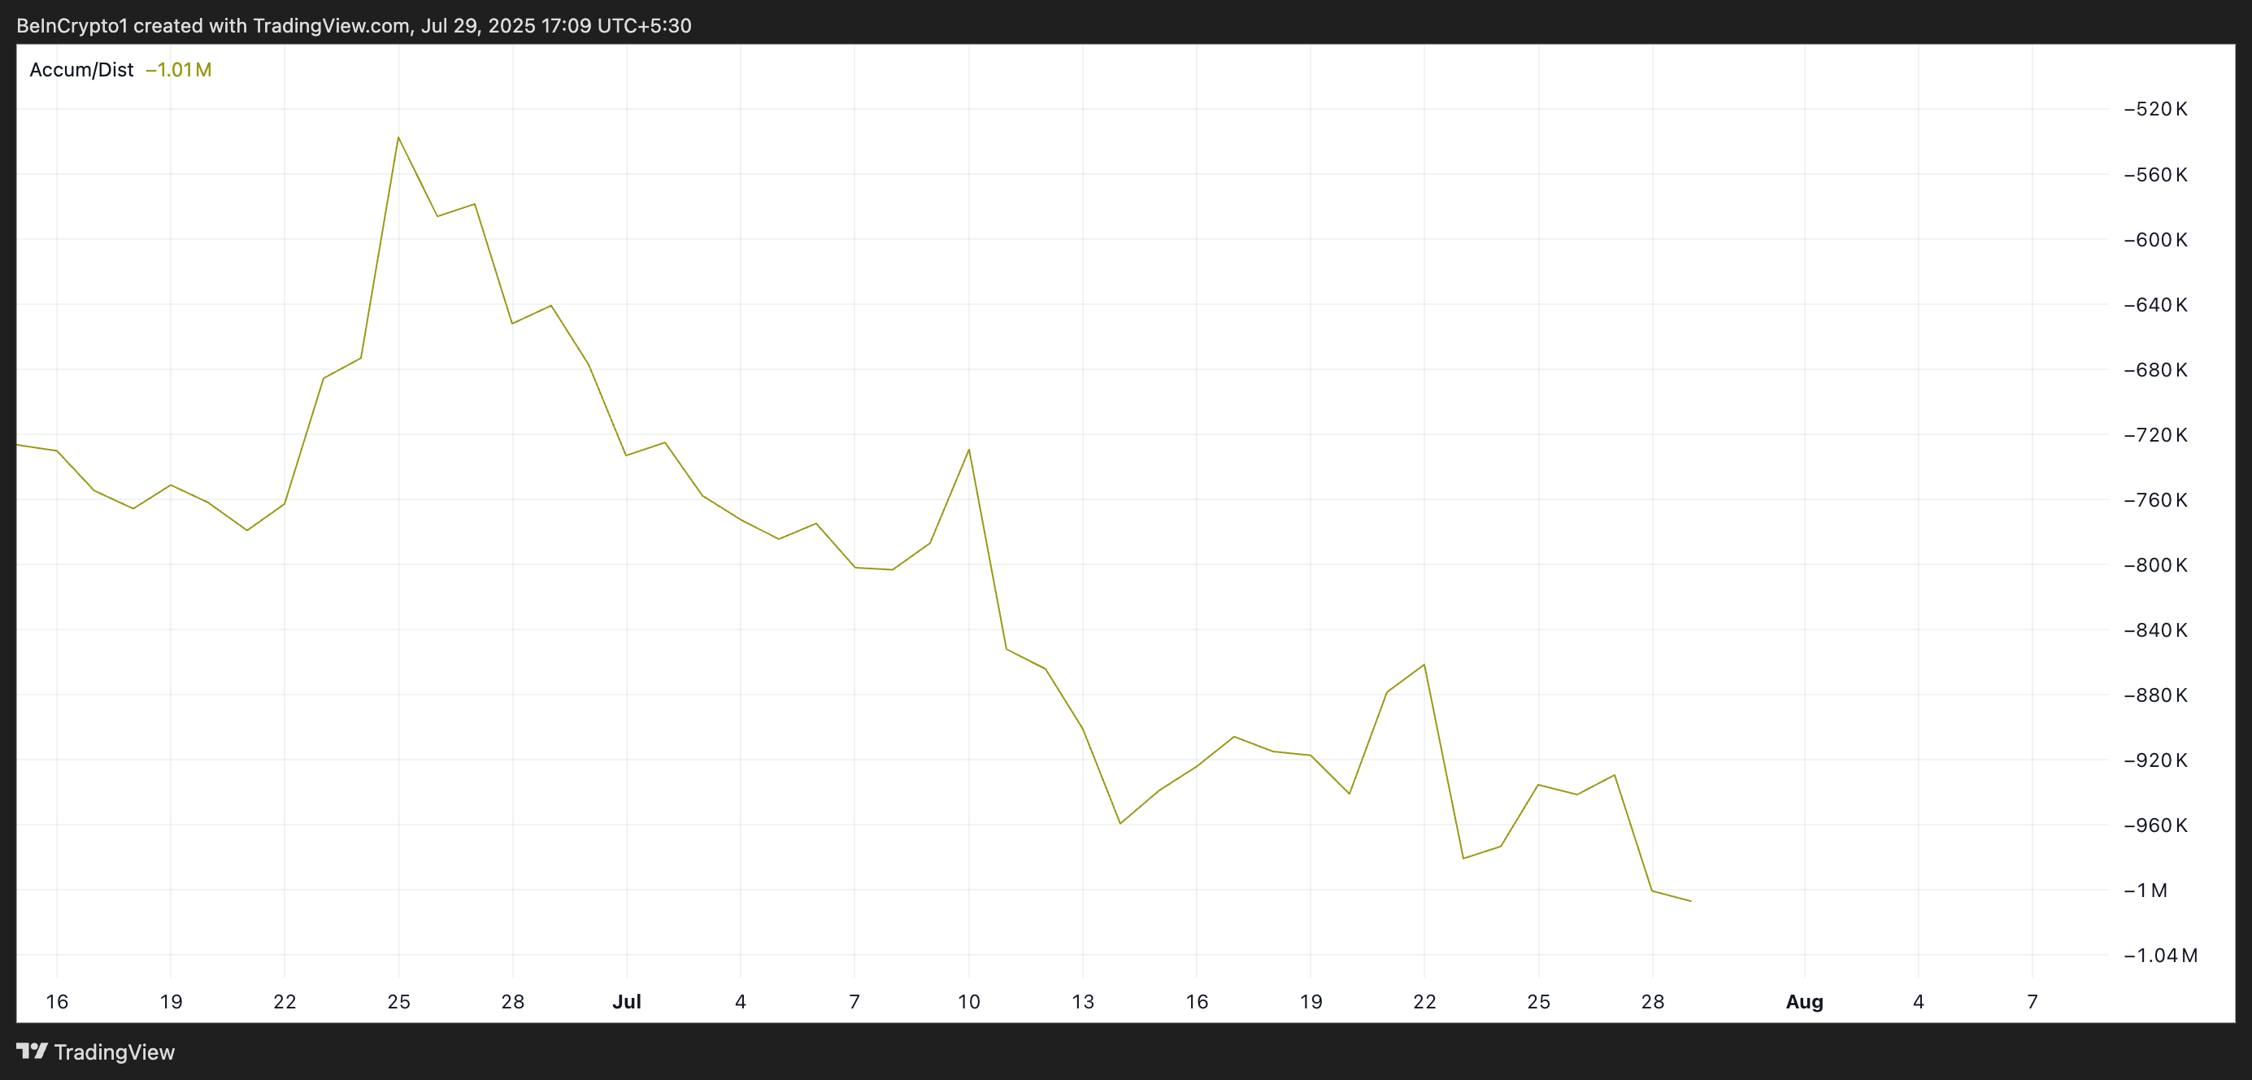Click the last data point near -1 M

(x=1690, y=901)
